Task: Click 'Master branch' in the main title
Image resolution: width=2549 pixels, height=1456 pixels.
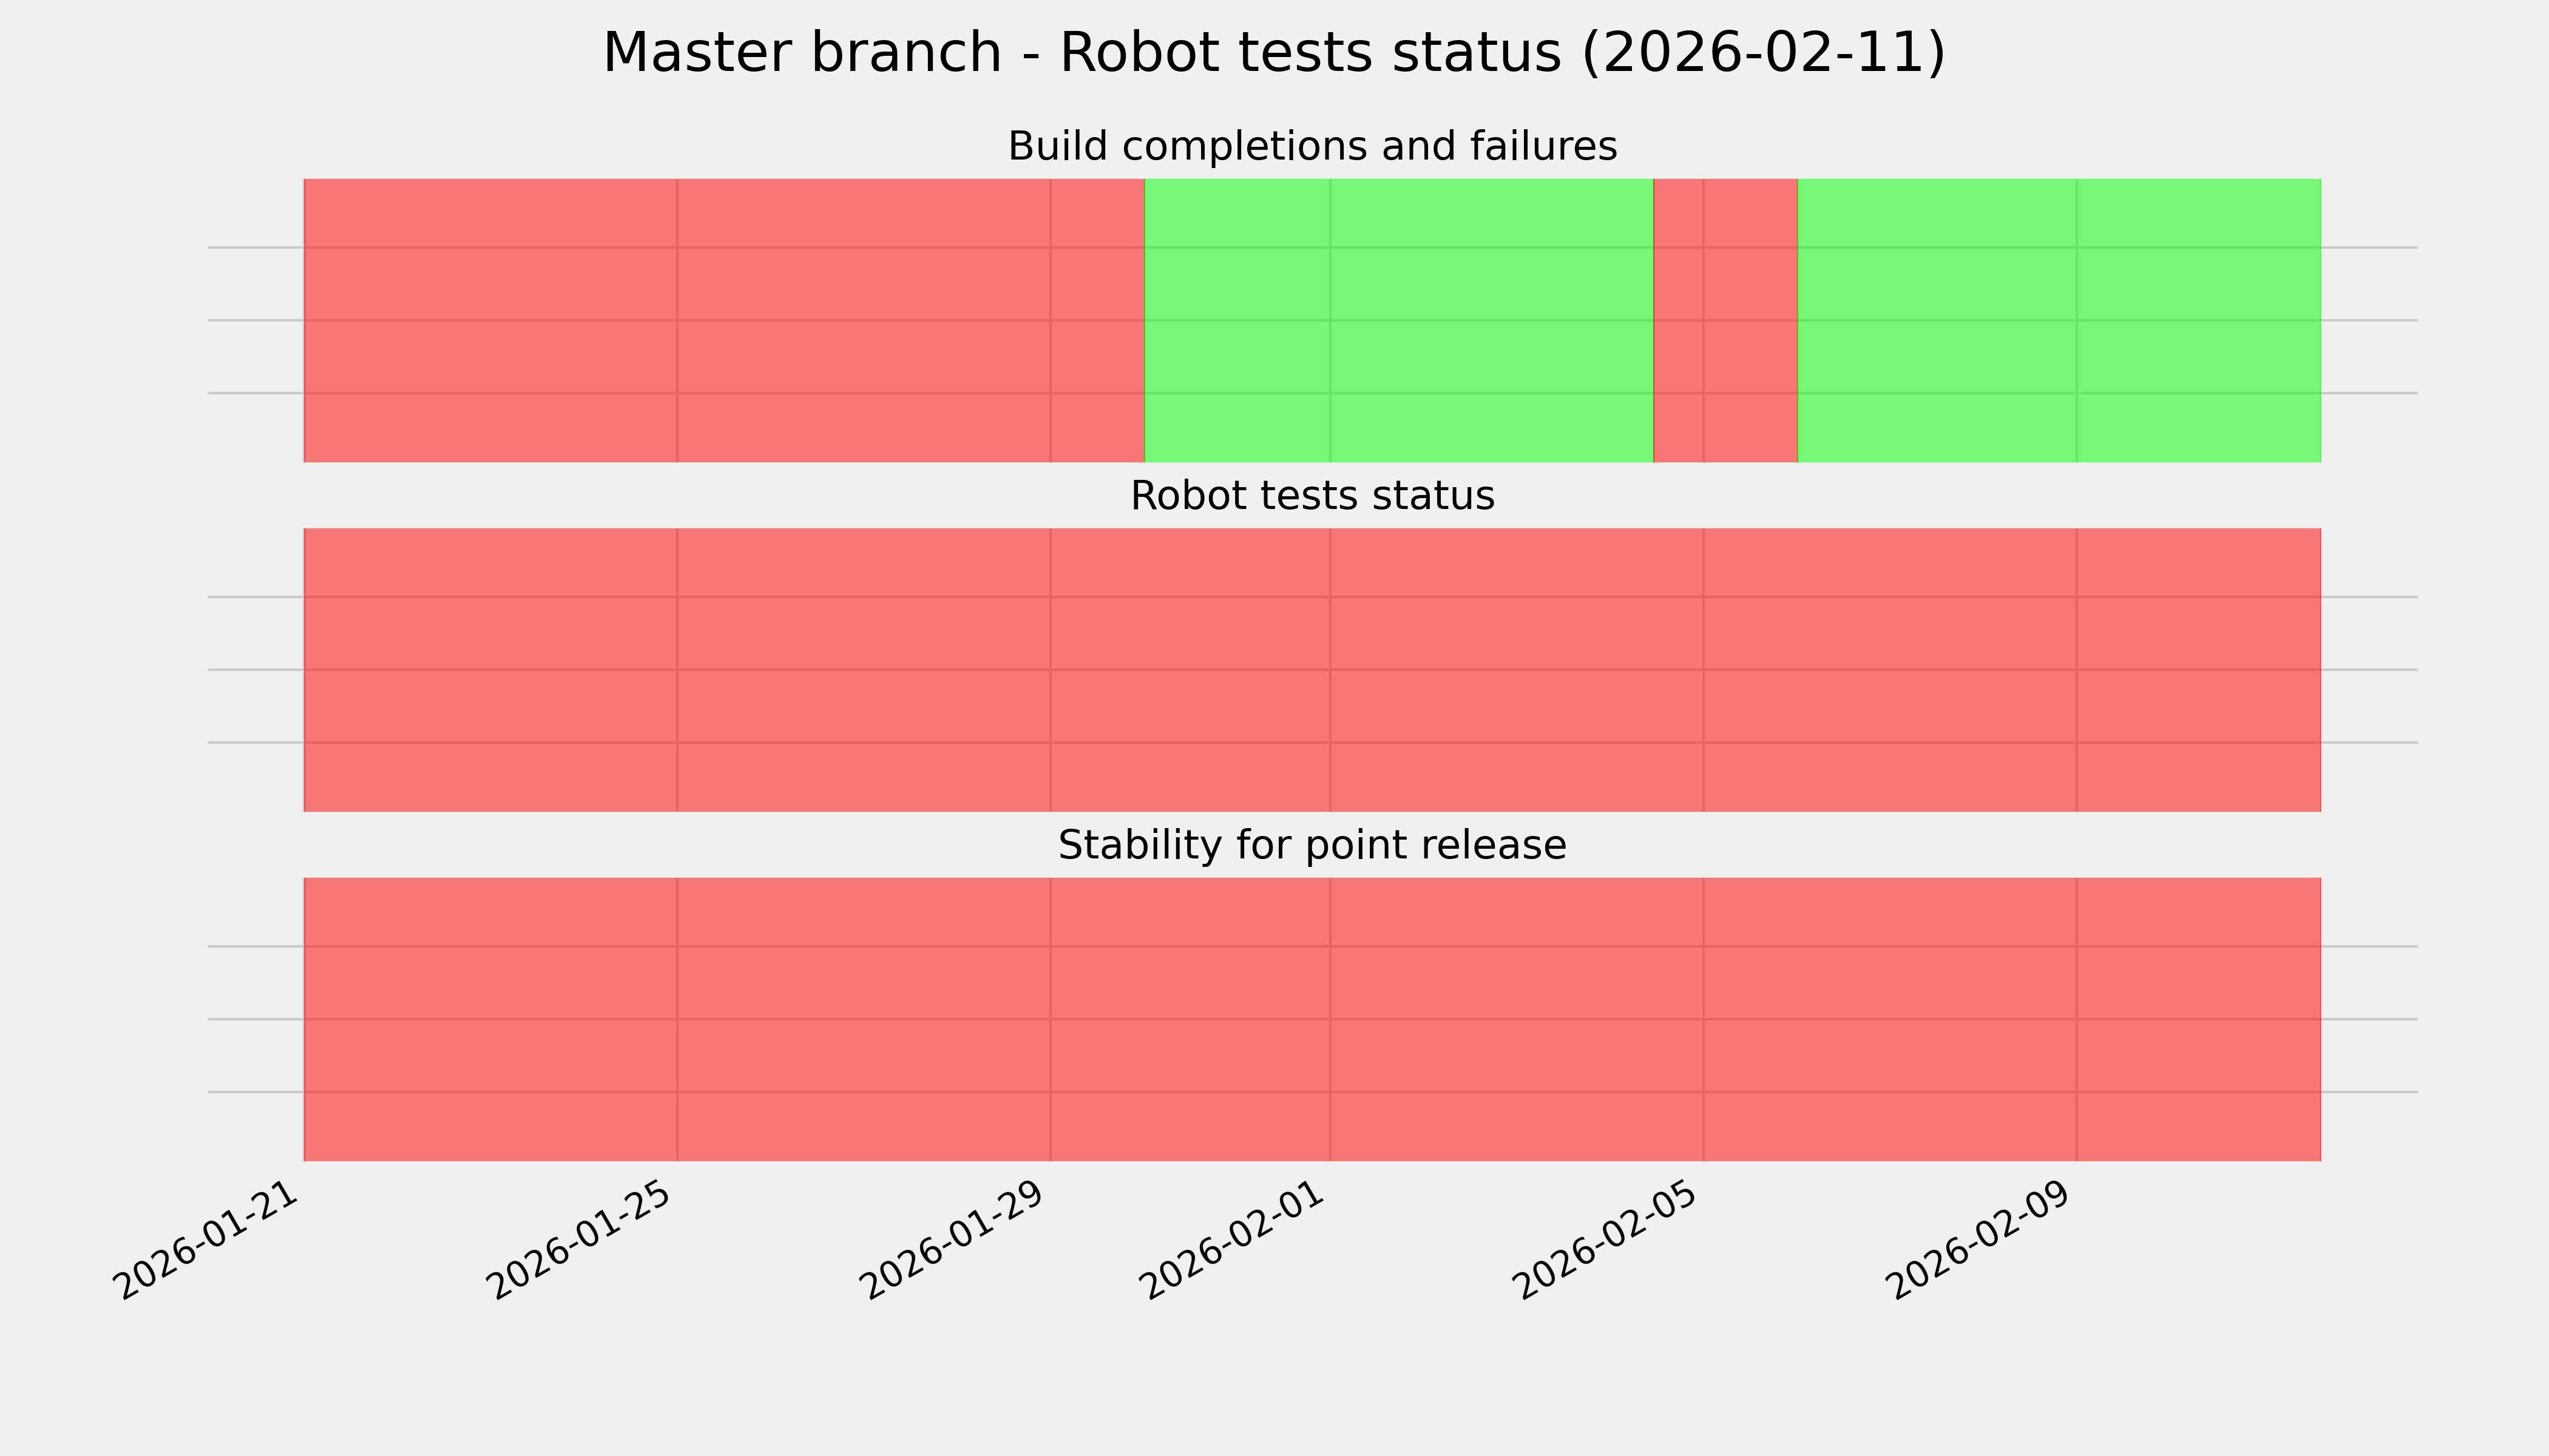Action: click(801, 53)
